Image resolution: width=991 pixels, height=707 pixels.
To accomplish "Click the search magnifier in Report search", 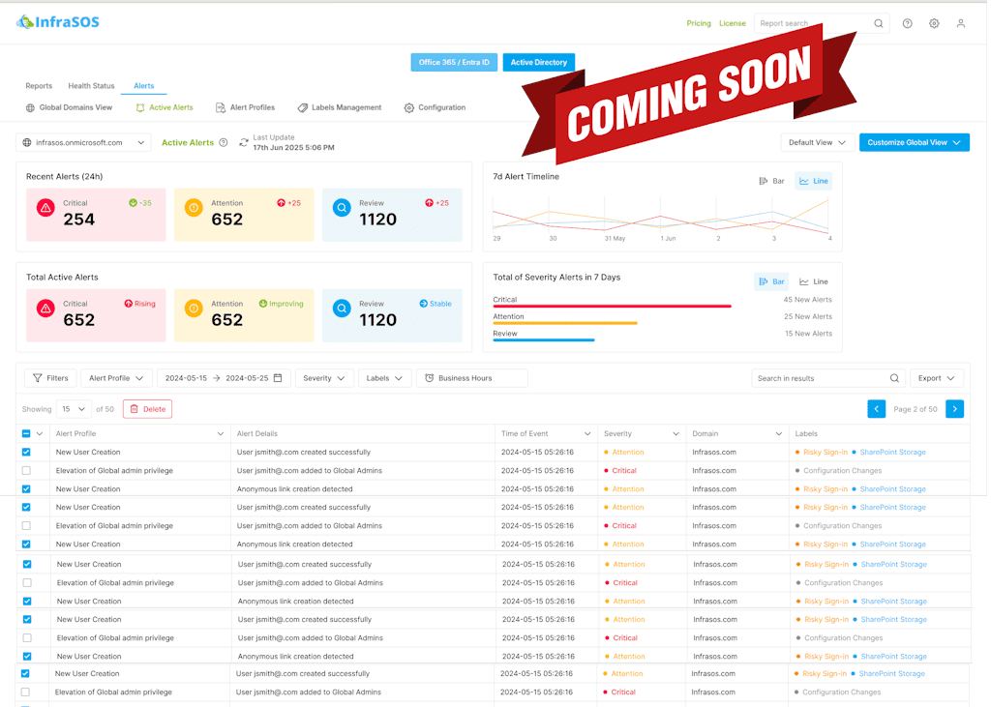I will 878,23.
